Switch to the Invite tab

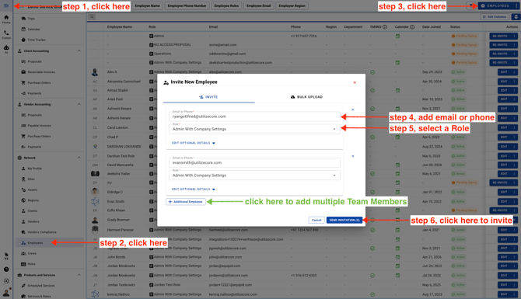(x=208, y=97)
